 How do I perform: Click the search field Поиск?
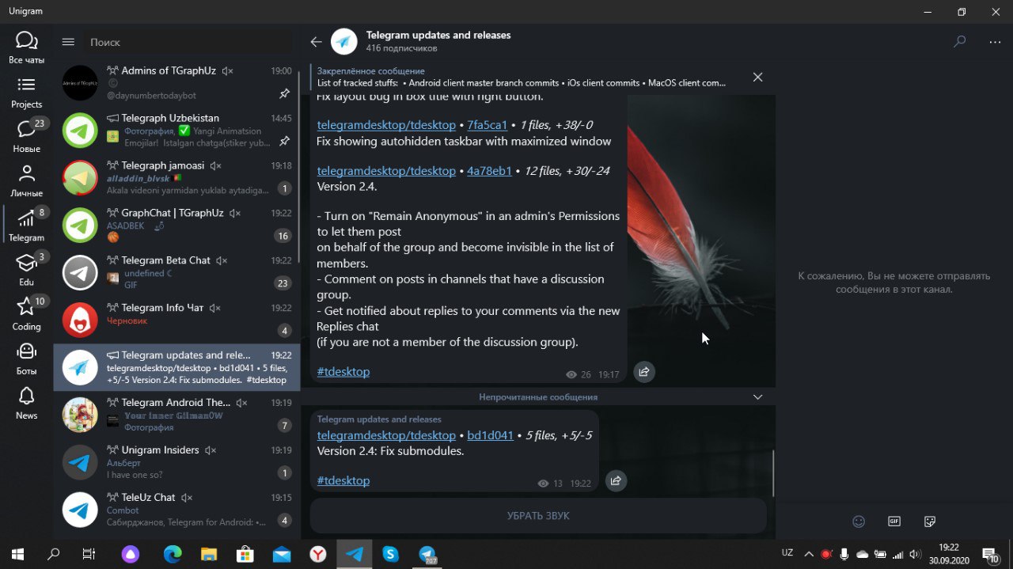coord(188,42)
